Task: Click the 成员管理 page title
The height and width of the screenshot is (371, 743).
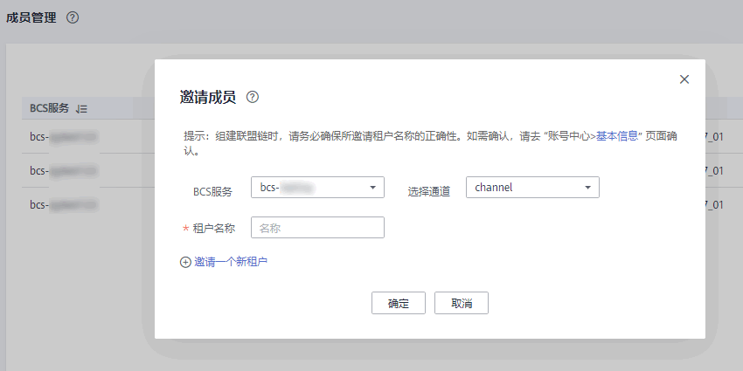Action: [31, 18]
